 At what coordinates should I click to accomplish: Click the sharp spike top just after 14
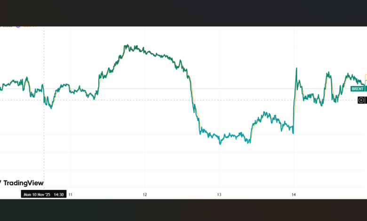click(x=296, y=69)
